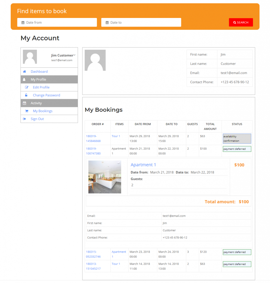Click the Apartment 1 kitchen thumbnail
The width and height of the screenshot is (270, 283).
(105, 177)
